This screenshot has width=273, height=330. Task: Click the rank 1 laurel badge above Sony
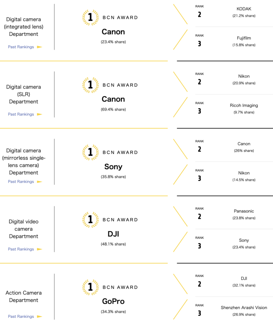coord(90,152)
